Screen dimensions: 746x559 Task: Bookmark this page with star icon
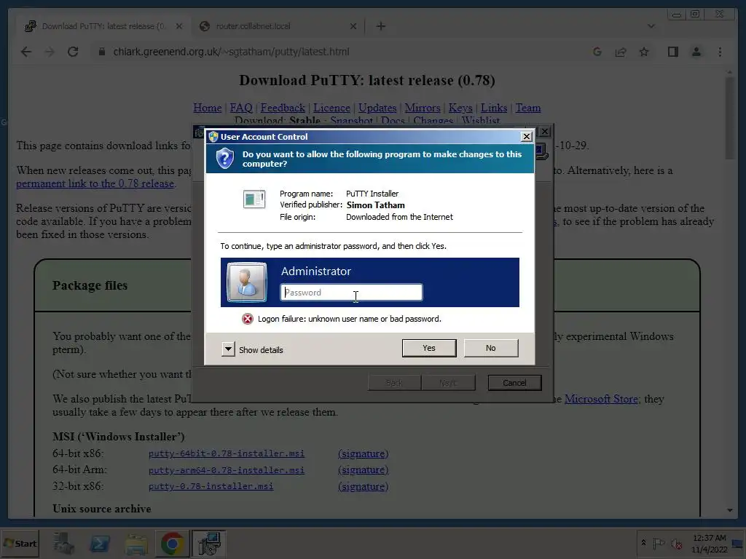(644, 52)
